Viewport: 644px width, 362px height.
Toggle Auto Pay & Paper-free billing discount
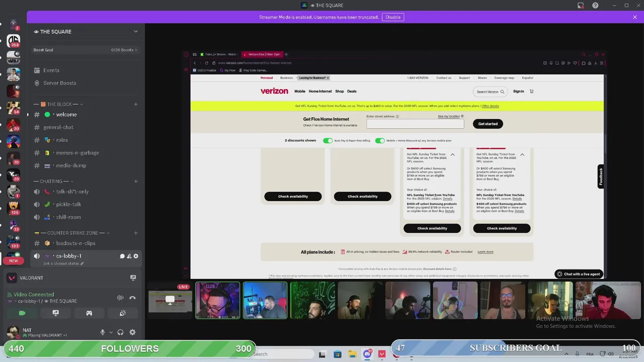pos(328,141)
